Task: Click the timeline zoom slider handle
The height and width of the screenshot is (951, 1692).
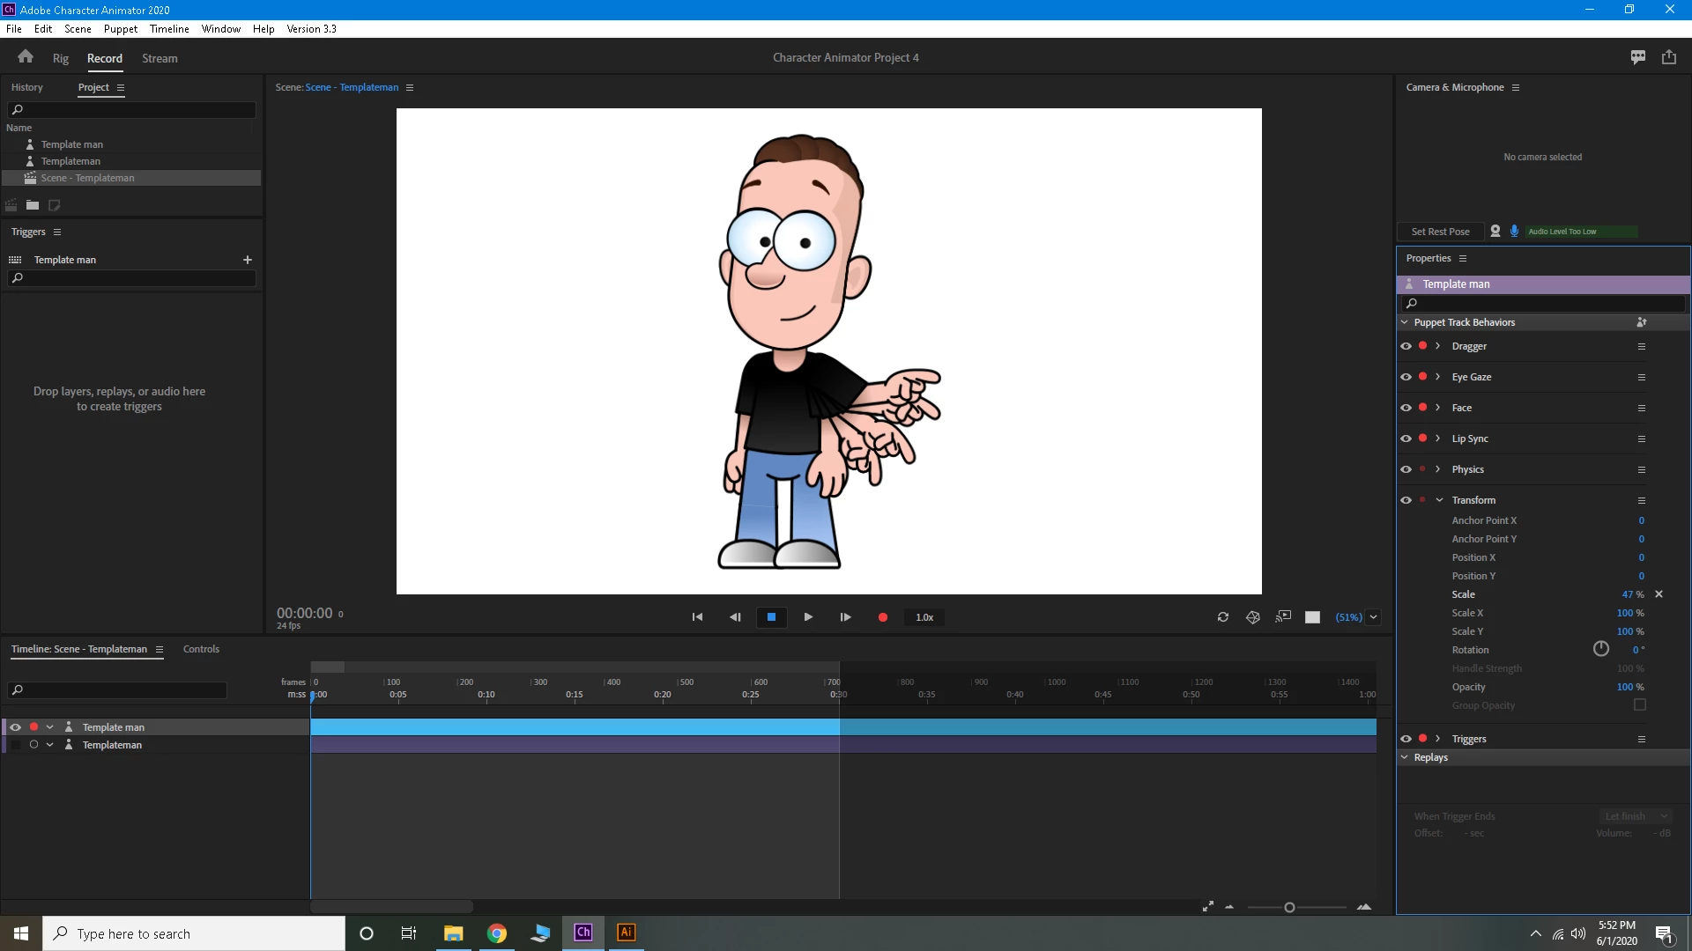Action: click(1289, 908)
